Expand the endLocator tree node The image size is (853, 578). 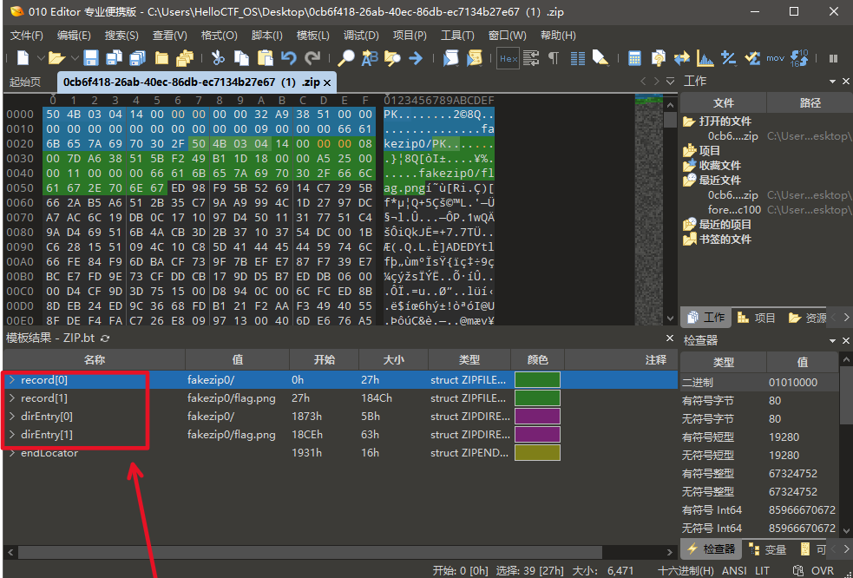[12, 452]
